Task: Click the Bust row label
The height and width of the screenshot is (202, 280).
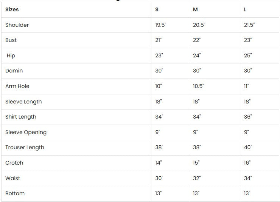Action: (x=11, y=40)
